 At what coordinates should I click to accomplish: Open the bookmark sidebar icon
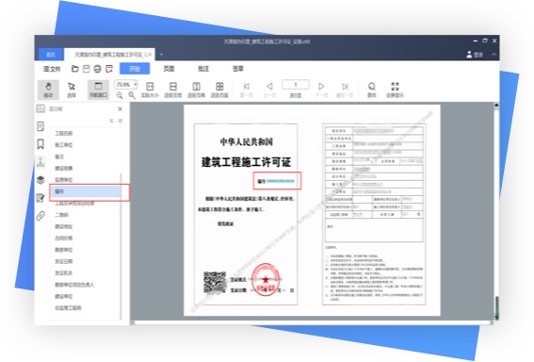[40, 144]
